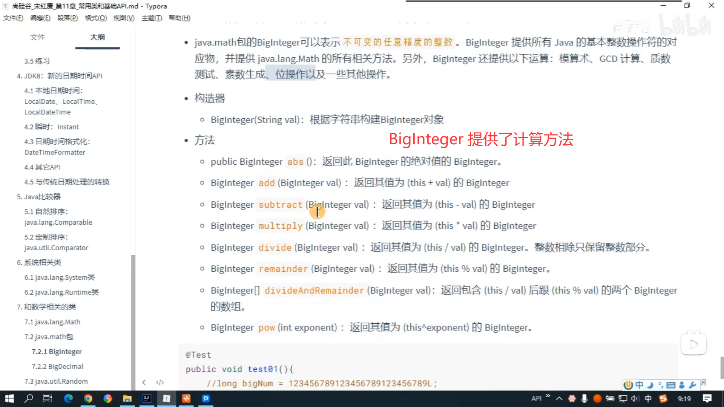The width and height of the screenshot is (724, 407).
Task: Toggle IME moon night mode icon
Action: click(x=650, y=385)
